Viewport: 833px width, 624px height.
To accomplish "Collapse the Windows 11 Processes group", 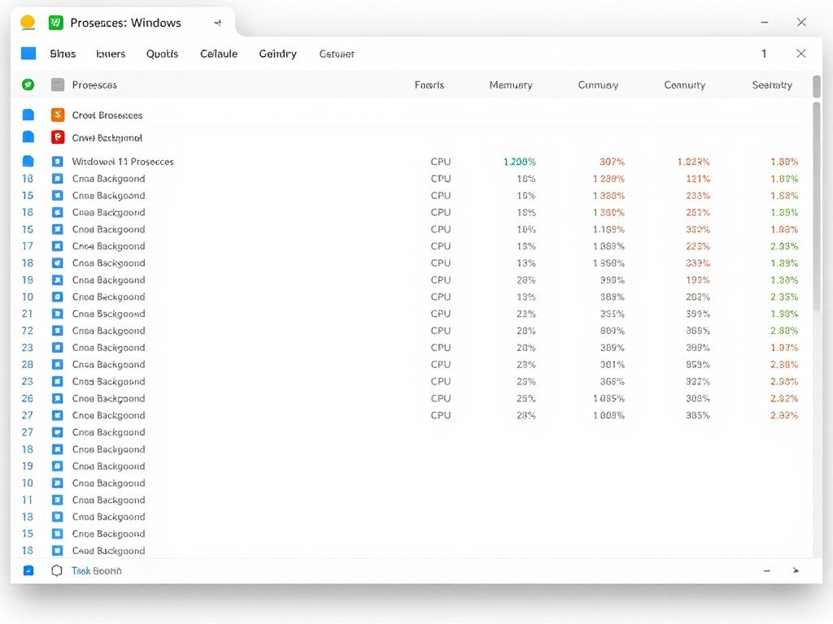I will pyautogui.click(x=27, y=161).
